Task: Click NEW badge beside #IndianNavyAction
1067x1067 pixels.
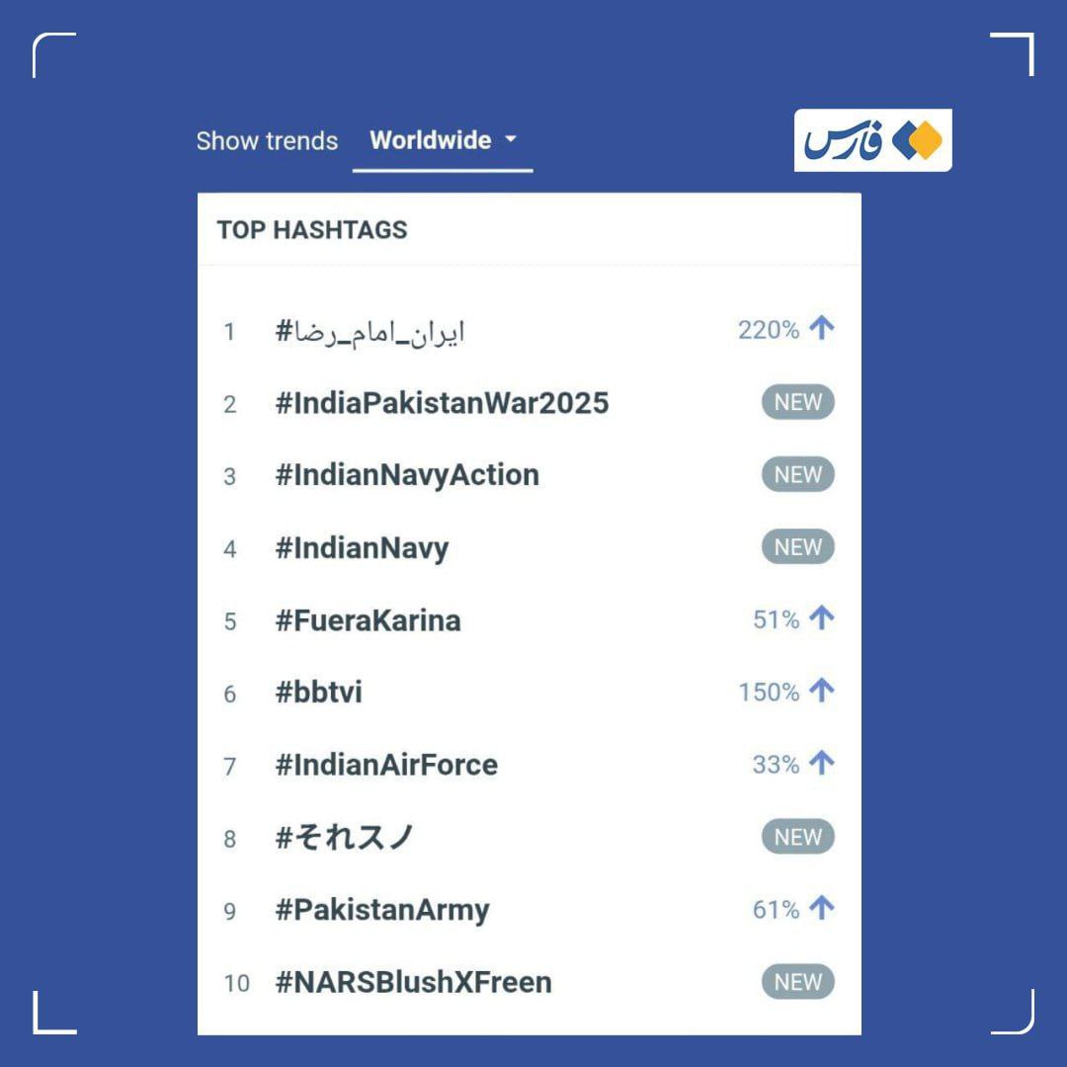Action: pos(797,474)
